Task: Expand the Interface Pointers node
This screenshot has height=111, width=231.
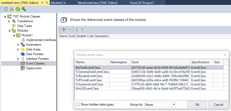Action: click(18, 59)
